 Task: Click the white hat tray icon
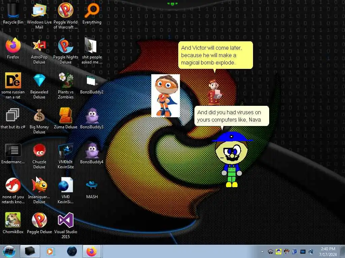pos(270,251)
